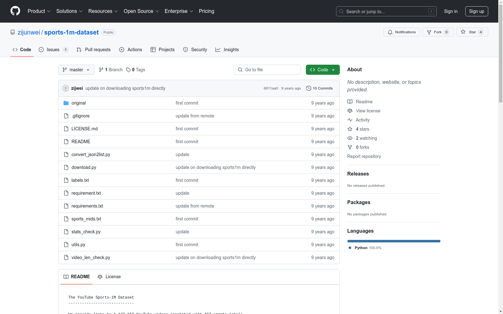Open the convert_json2list.py file
The height and width of the screenshot is (314, 503).
91,154
